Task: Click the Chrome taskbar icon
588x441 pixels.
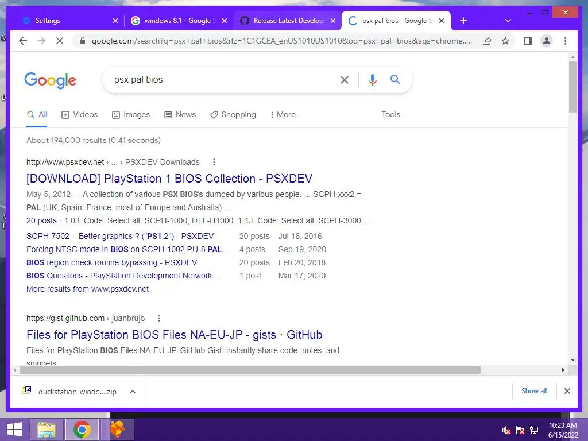Action: [82, 430]
